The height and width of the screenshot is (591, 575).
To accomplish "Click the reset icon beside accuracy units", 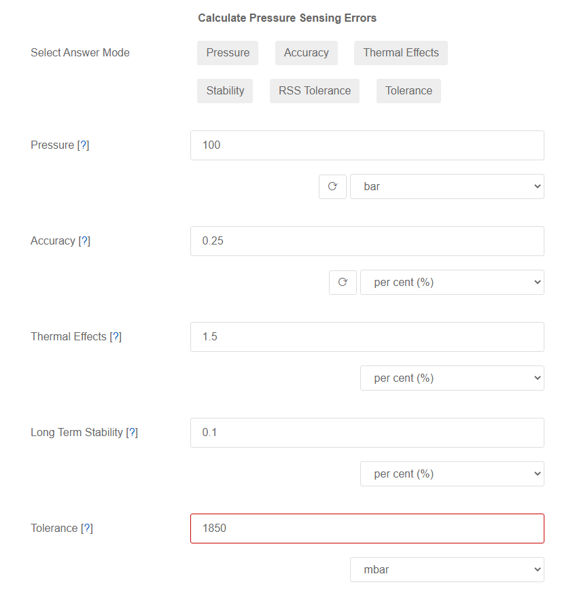I will tap(343, 282).
